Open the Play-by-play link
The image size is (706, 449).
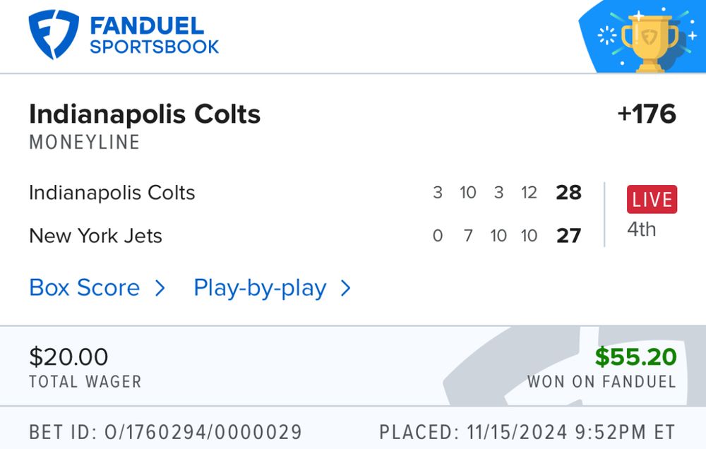tap(260, 288)
